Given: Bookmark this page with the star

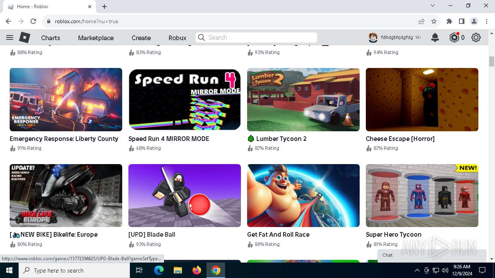Looking at the screenshot, I should point(434,21).
